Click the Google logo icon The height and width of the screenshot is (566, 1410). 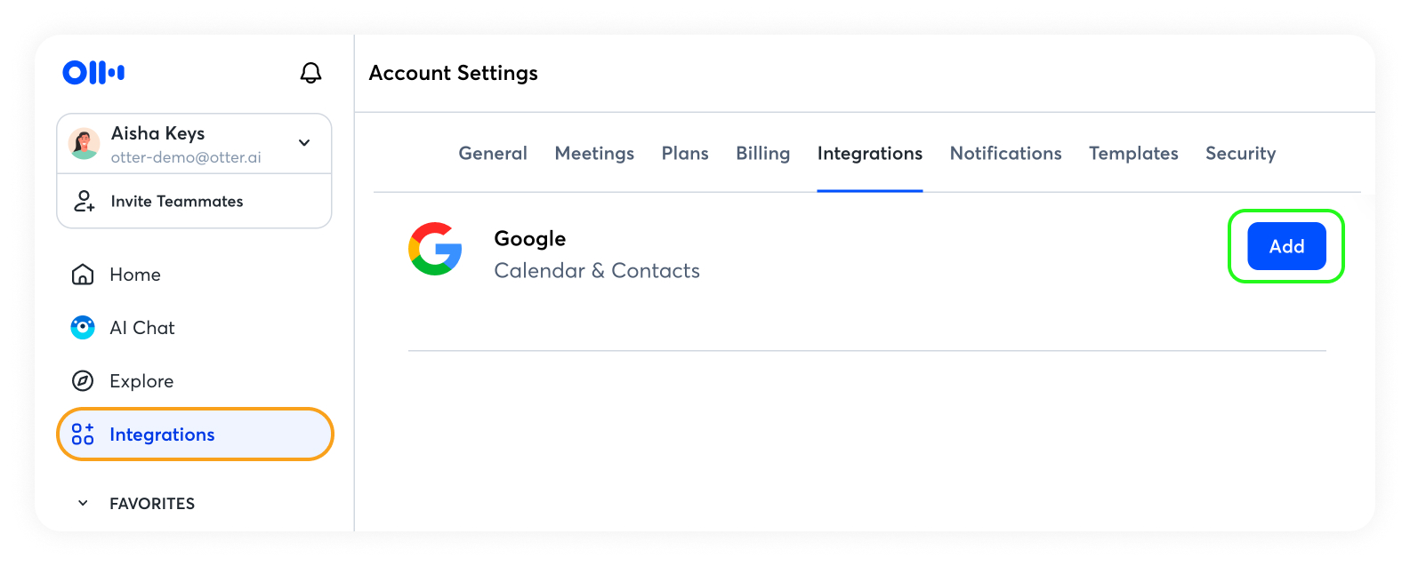[x=435, y=249]
